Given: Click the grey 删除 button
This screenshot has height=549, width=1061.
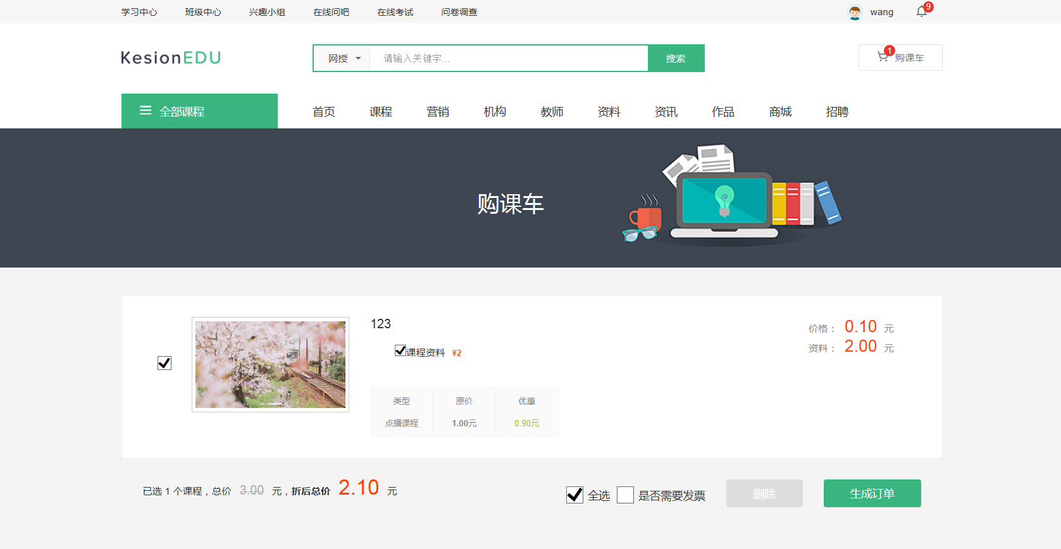Looking at the screenshot, I should click(x=764, y=493).
